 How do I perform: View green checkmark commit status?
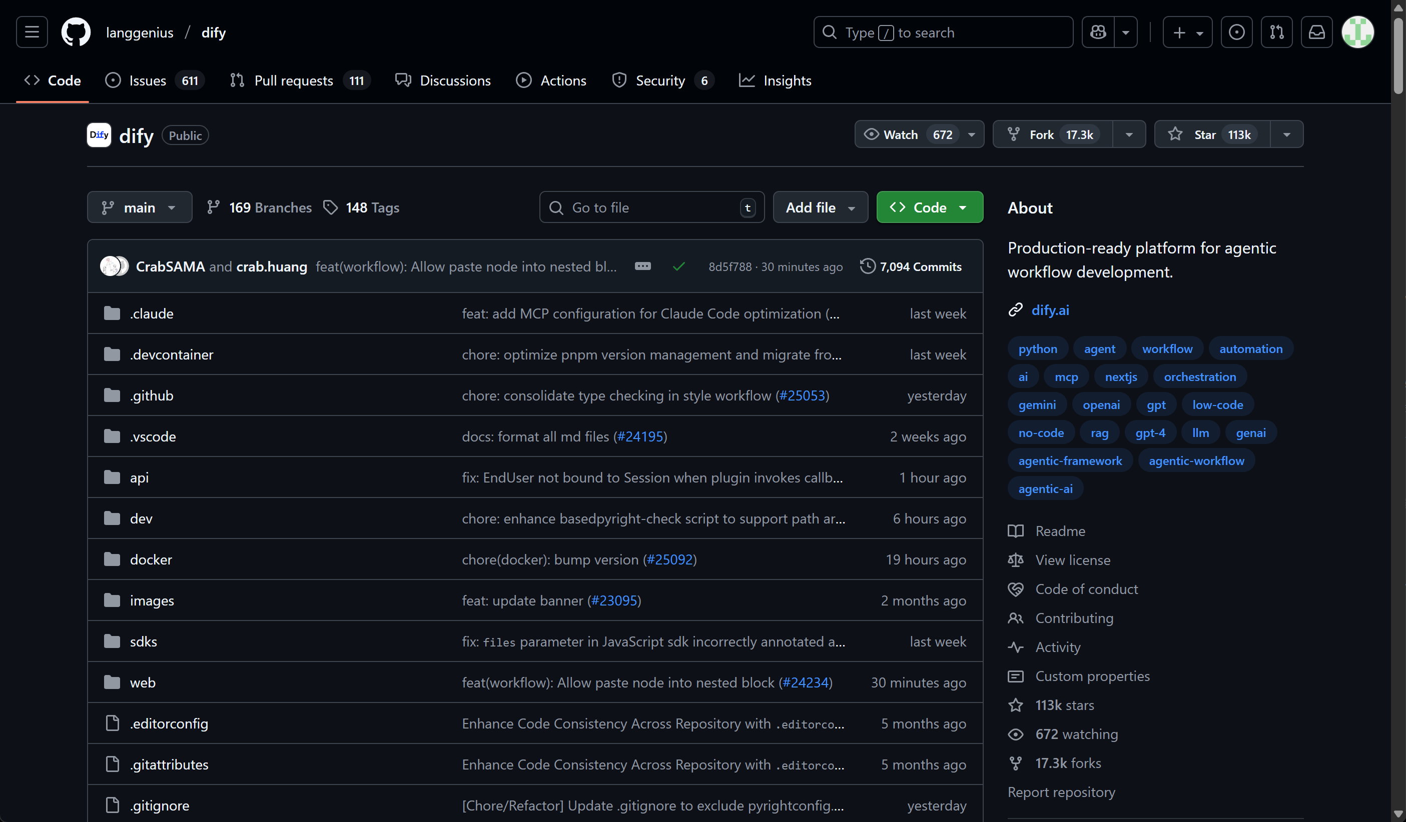(678, 266)
